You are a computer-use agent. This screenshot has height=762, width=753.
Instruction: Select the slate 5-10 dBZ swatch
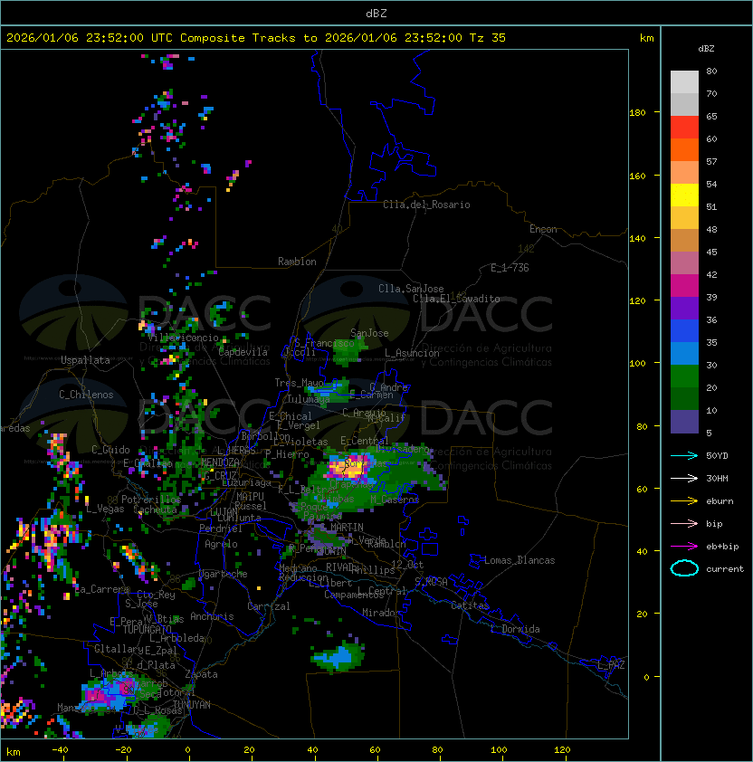pyautogui.click(x=684, y=422)
